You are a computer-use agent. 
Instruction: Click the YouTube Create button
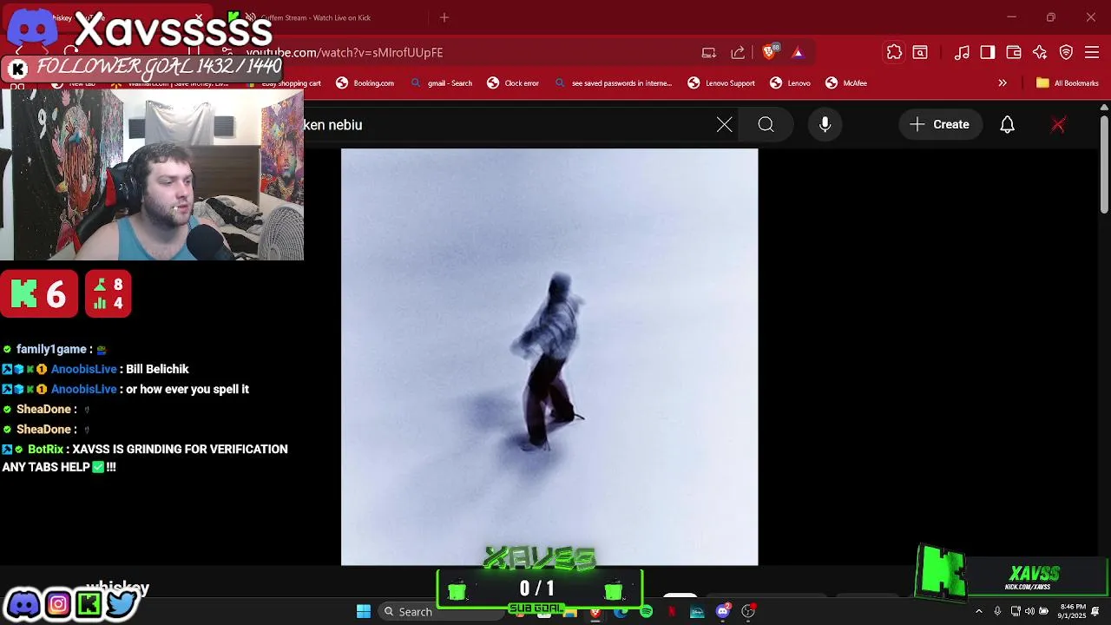tap(939, 125)
